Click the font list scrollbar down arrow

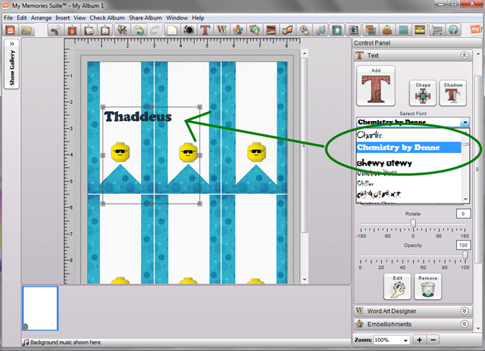465,200
